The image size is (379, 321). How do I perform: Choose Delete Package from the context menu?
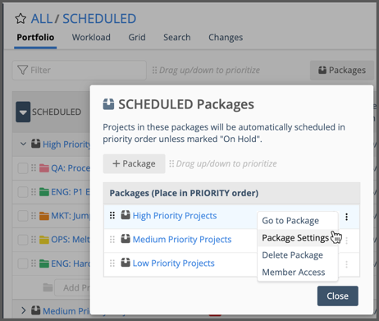pyautogui.click(x=292, y=255)
